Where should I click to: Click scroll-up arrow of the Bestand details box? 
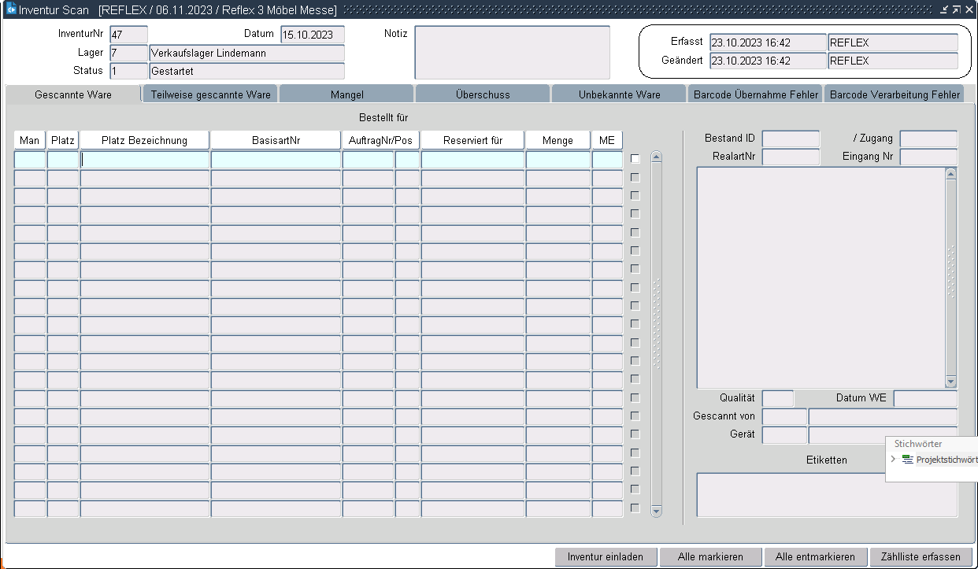coord(950,173)
